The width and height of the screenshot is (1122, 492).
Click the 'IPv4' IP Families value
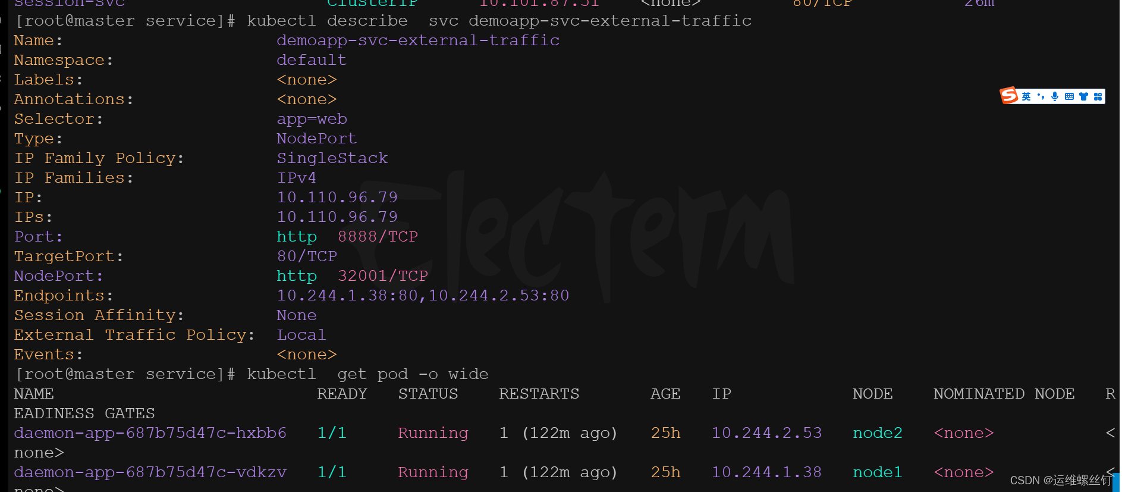(x=297, y=178)
